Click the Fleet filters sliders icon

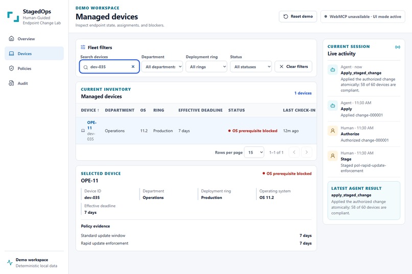point(83,47)
